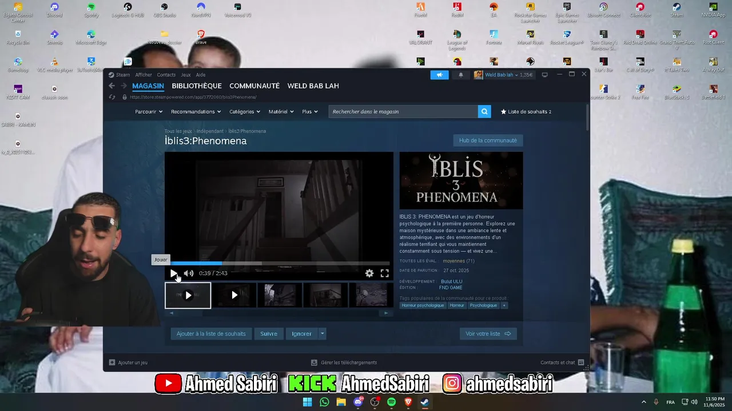Click the Tous les jeux breadcrumb
The height and width of the screenshot is (411, 732).
[x=178, y=131]
